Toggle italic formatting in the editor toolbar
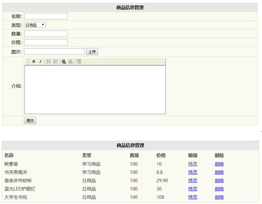Image resolution: width=262 pixels, height=204 pixels. coord(40,62)
